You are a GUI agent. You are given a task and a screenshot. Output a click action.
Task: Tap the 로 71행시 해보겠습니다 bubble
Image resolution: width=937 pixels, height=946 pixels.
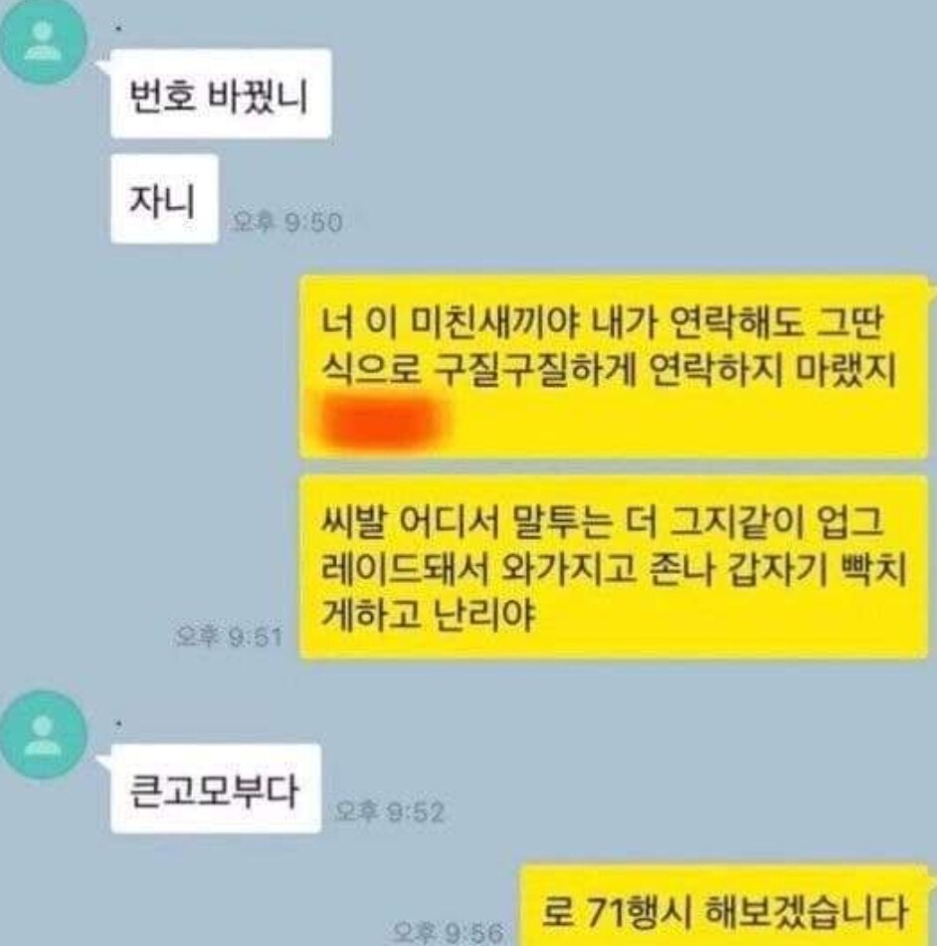[724, 907]
